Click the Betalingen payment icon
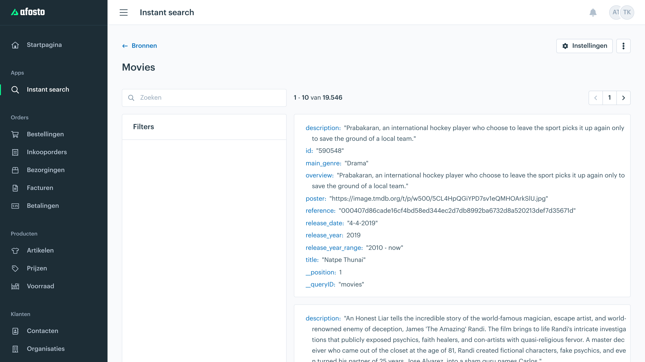 15,206
